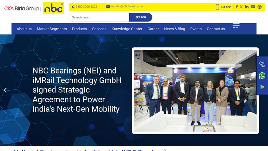This screenshot has width=268, height=151.
Task: Open the Knowledge Center menu item
Action: (x=127, y=29)
